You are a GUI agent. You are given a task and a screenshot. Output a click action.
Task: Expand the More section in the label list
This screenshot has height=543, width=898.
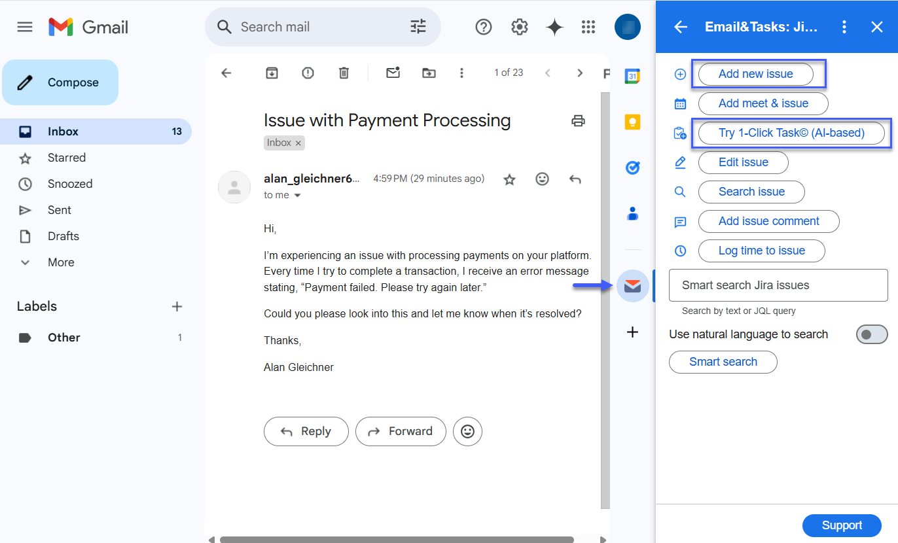[x=61, y=262]
